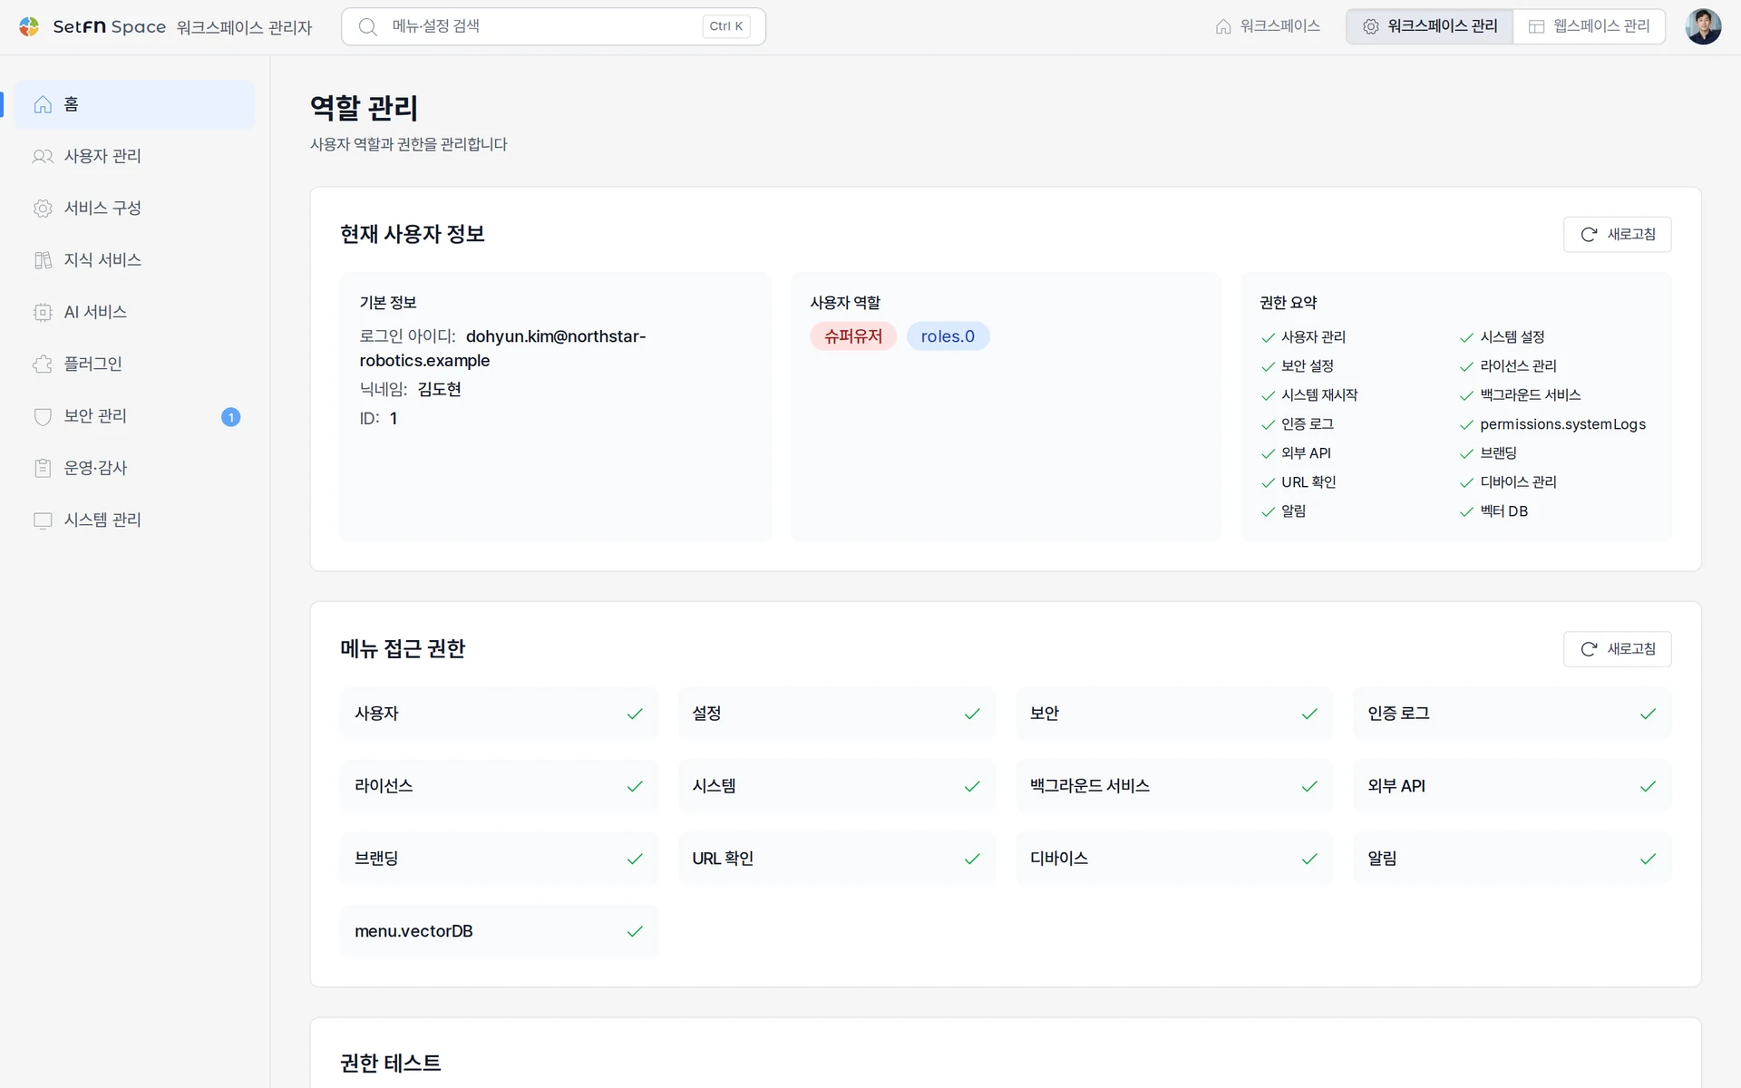Click the 플러그인 puzzle icon
This screenshot has width=1741, height=1088.
coord(43,364)
